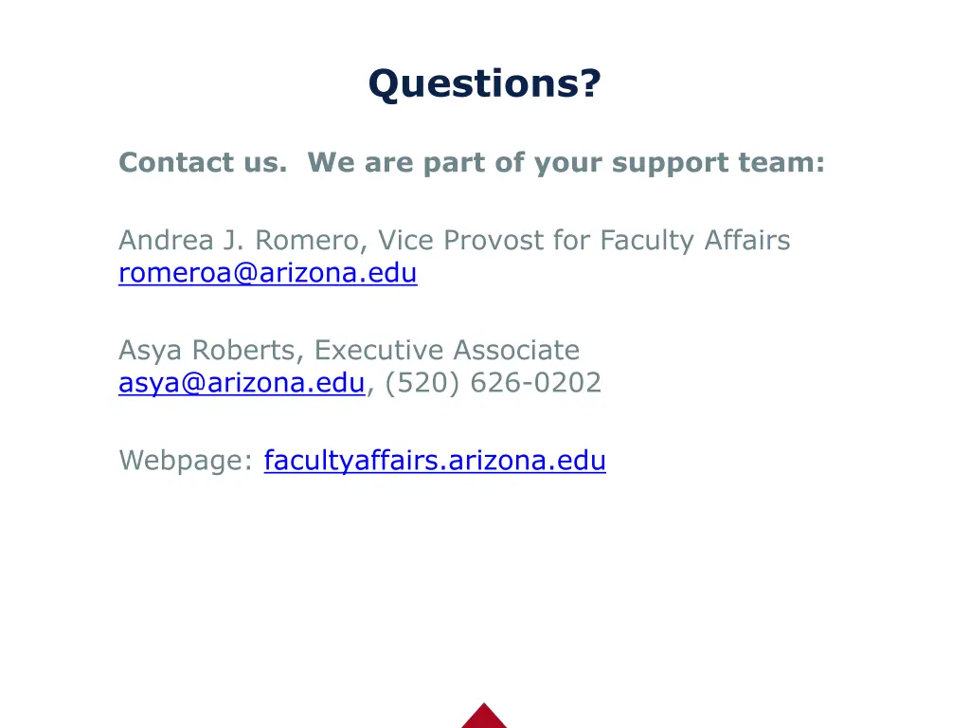Click the '626-0202' part of phone number
970x728 pixels.
pos(536,383)
